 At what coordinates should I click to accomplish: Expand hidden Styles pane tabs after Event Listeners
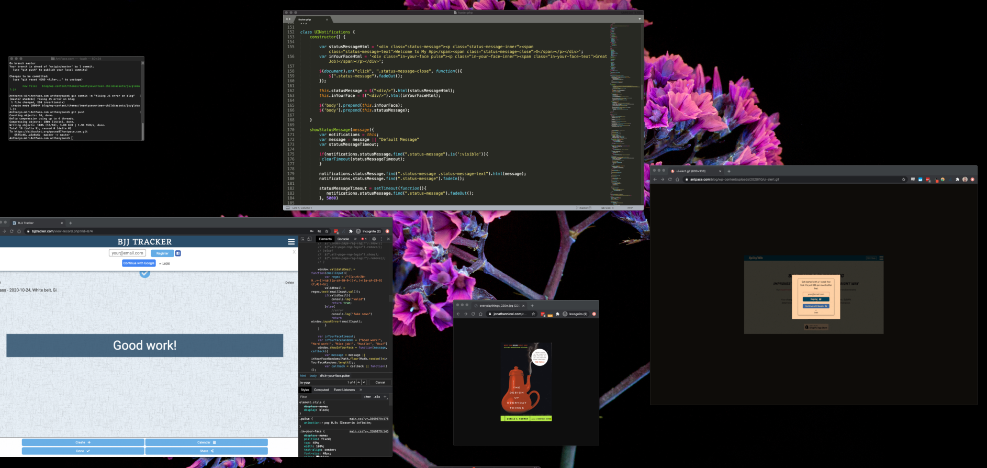coord(361,390)
